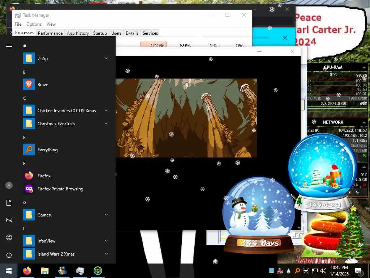Jump via the letter E section header
Screen dimensions: 370x278
(24, 138)
